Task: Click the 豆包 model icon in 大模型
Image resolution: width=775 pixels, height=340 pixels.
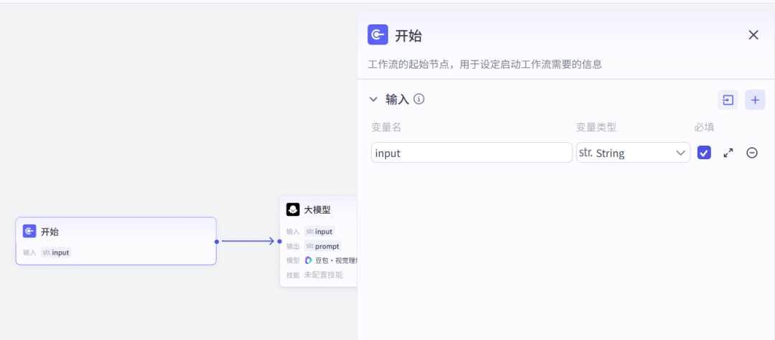Action: 309,260
